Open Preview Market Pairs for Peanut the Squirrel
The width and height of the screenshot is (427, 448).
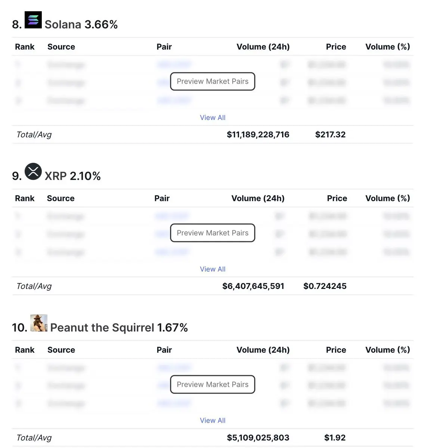213,385
